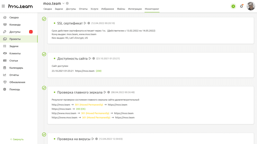Screen dimensions: 257x144
Task: Click the http://www.moo.team URL text
Action: pyautogui.click(x=64, y=113)
